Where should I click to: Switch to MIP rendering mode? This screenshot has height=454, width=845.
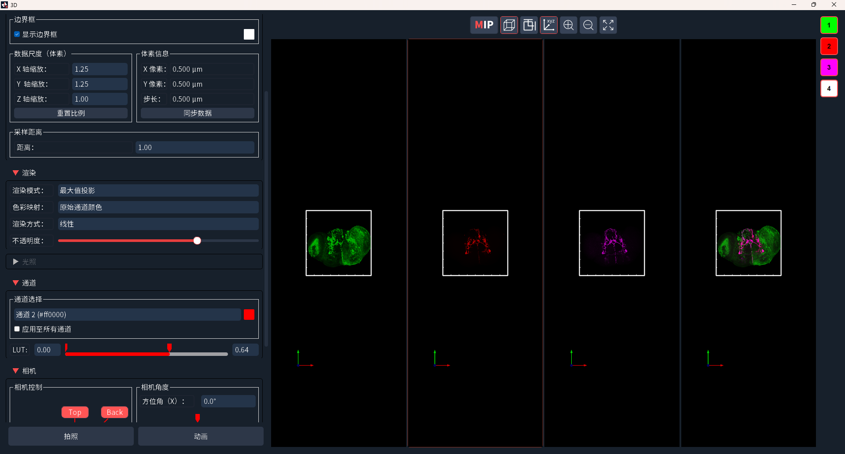(x=484, y=25)
